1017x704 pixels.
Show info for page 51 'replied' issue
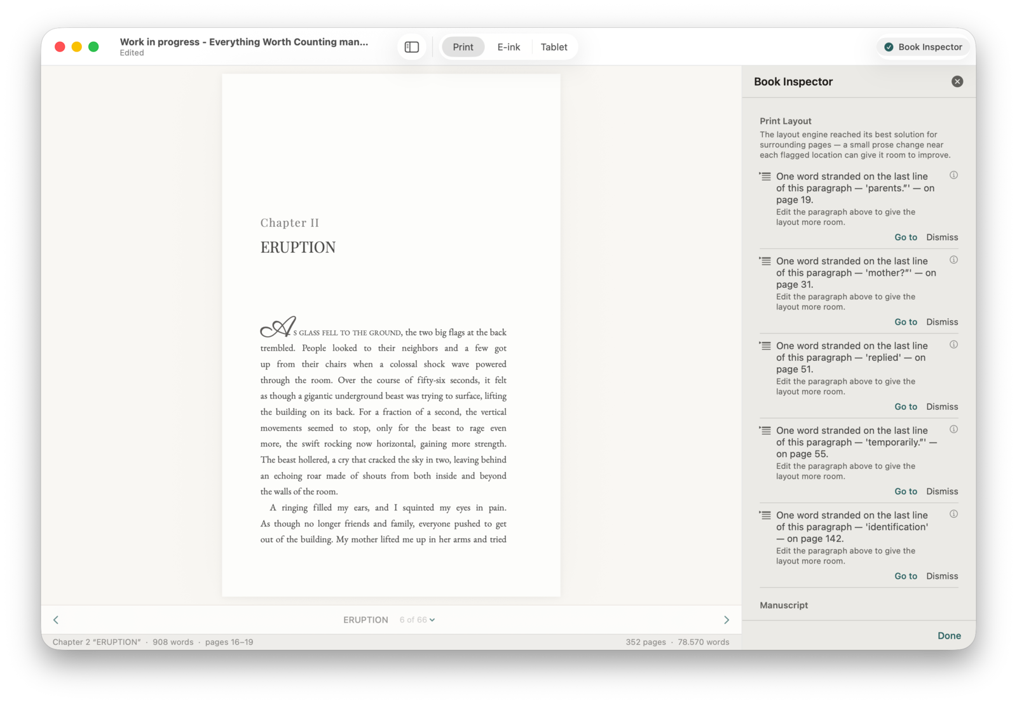(x=953, y=344)
